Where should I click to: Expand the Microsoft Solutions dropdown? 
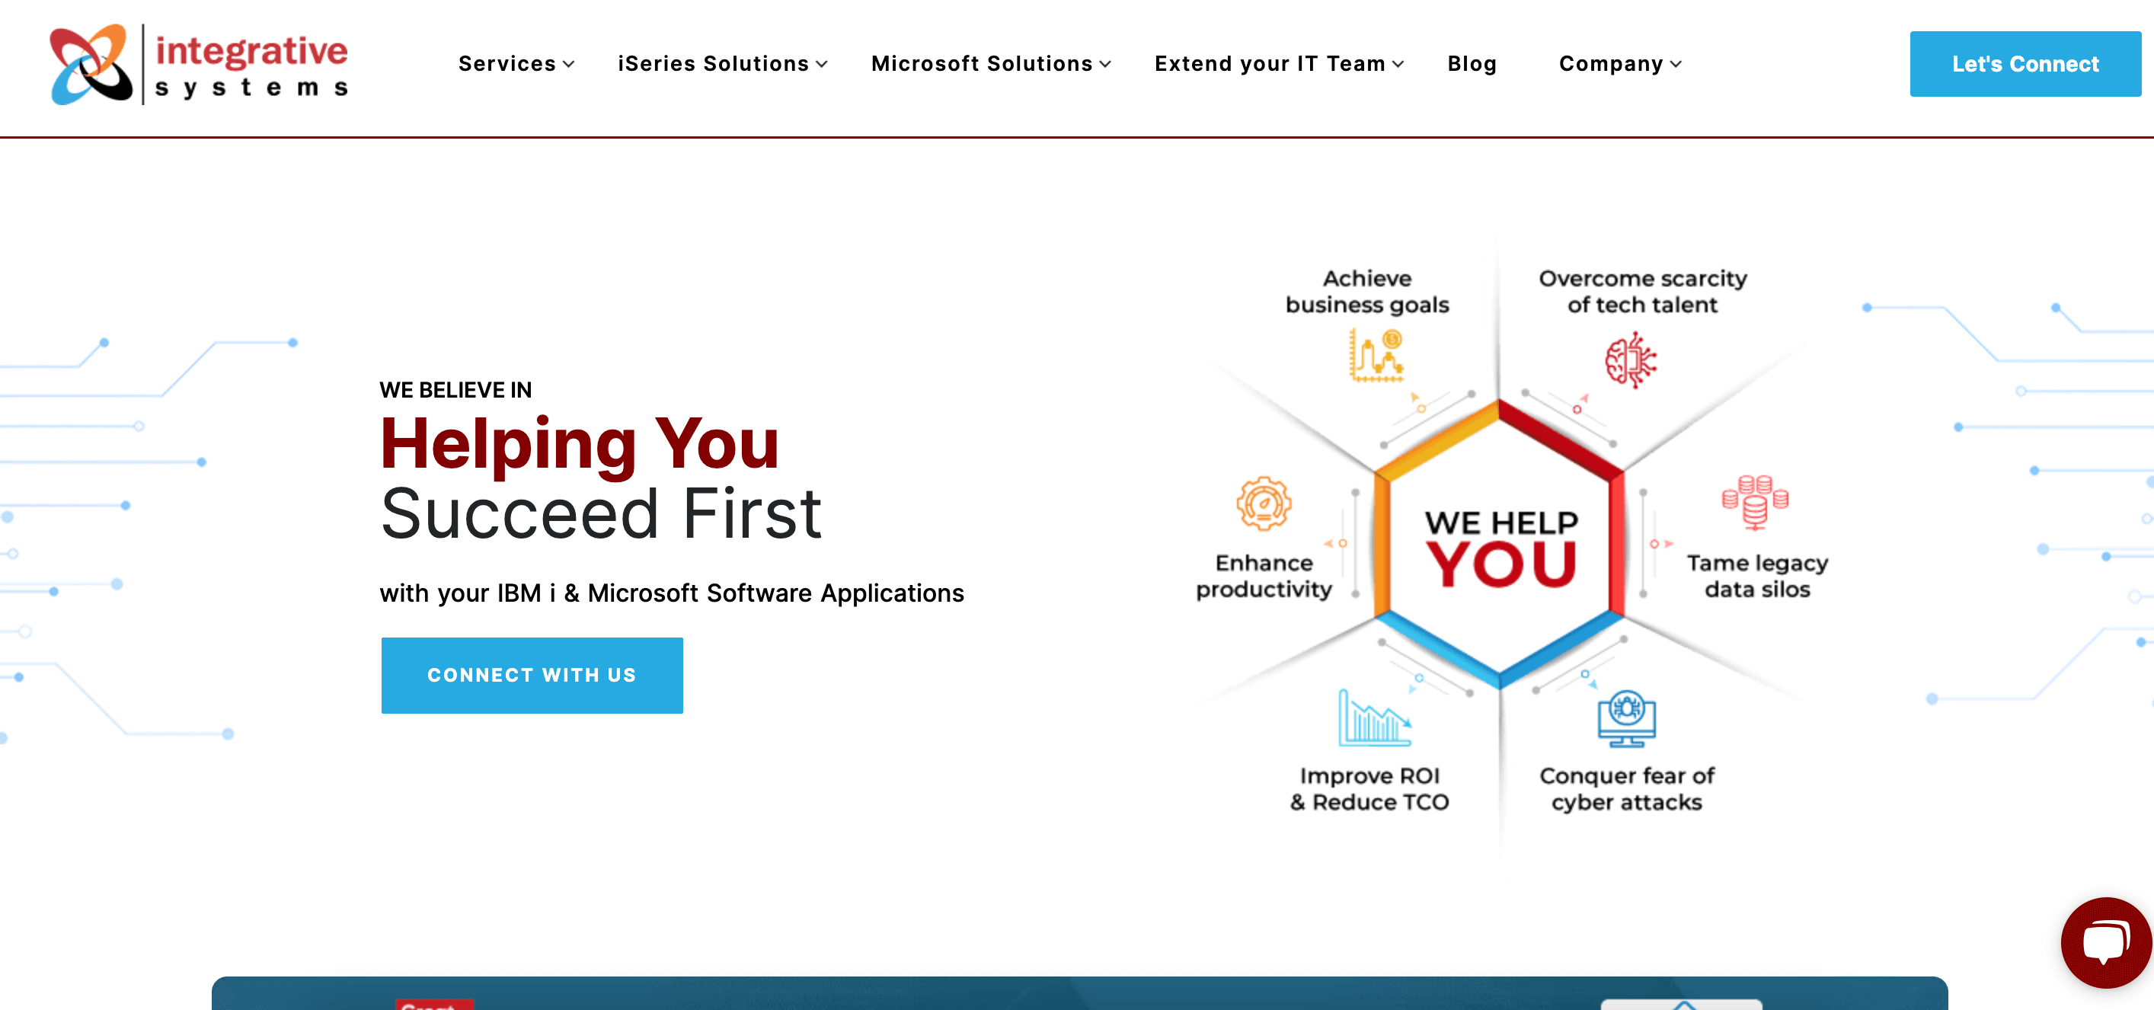coord(990,63)
